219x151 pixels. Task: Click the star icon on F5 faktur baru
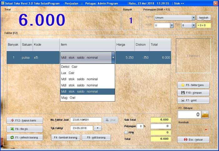pyautogui.click(x=182, y=85)
